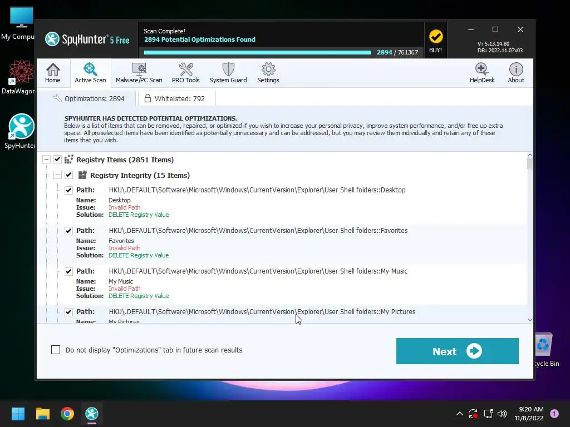Screen dimensions: 570x427
Task: Click the sync tray icon with red dot
Action: point(473,414)
